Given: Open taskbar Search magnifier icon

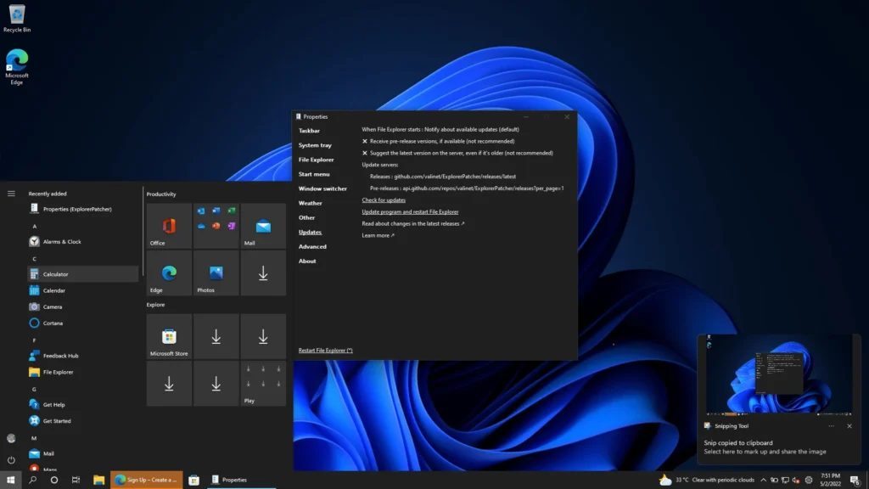Looking at the screenshot, I should pos(32,481).
